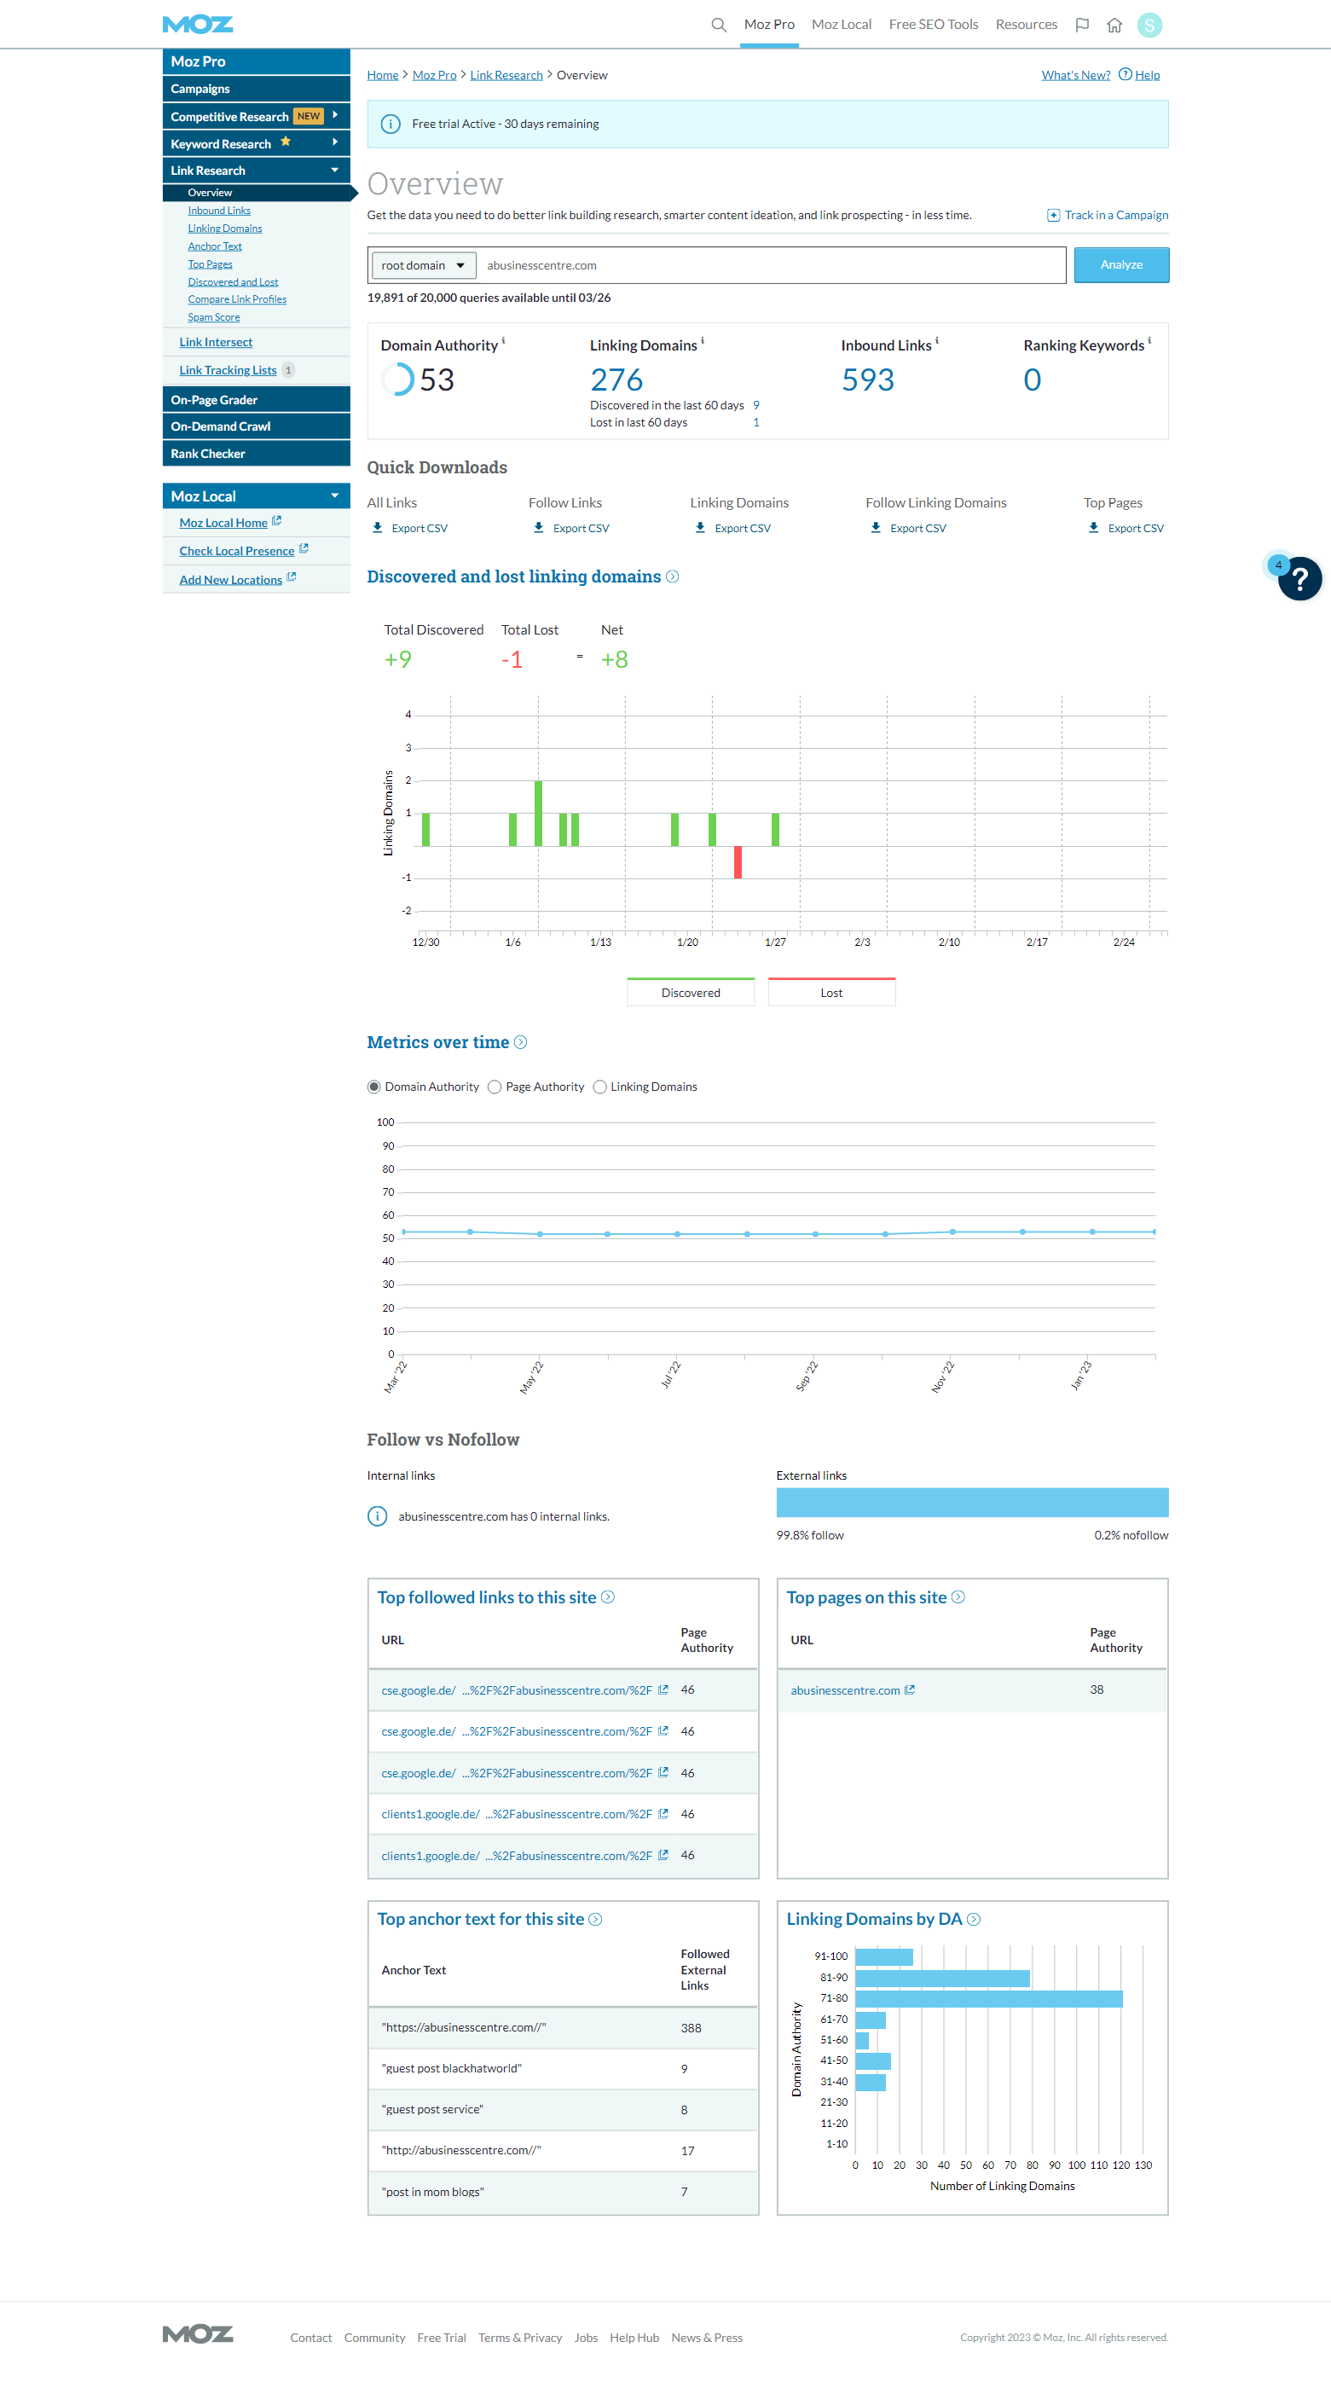
Task: Click the domain URL input field
Action: pos(772,265)
